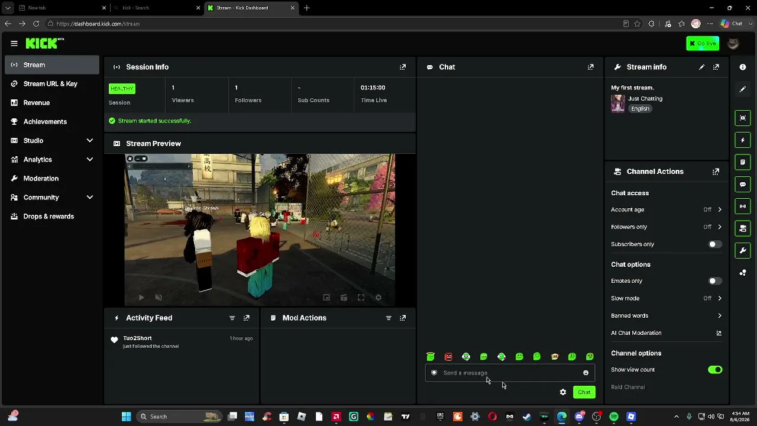Open Achievements page

click(x=52, y=121)
